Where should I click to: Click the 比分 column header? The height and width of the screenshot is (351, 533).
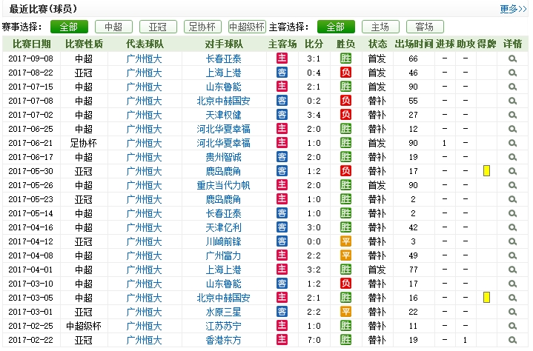coord(314,44)
